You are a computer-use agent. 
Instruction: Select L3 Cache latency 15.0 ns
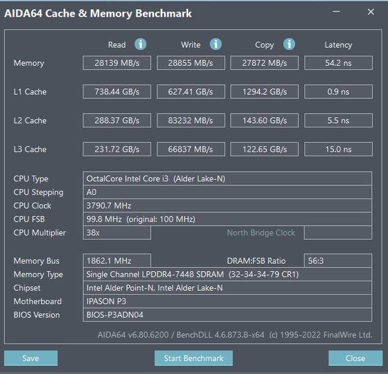(338, 149)
